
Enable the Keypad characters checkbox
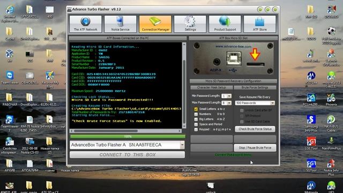(x=196, y=129)
